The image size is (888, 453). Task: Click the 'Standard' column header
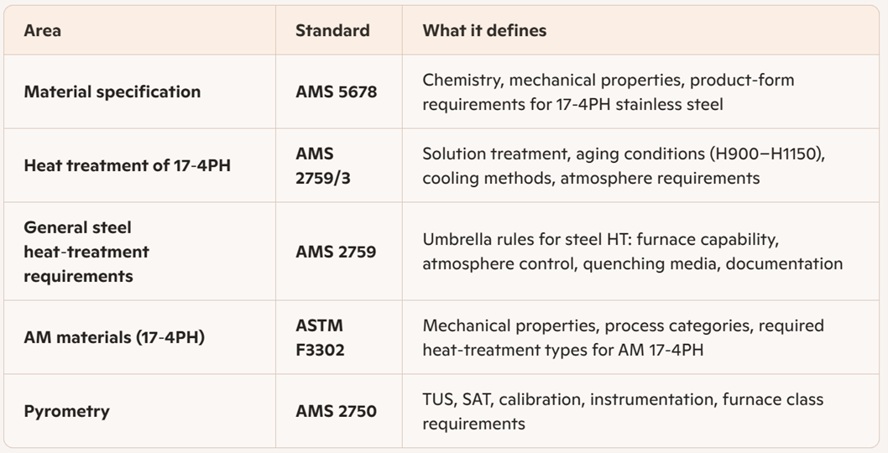click(x=332, y=30)
